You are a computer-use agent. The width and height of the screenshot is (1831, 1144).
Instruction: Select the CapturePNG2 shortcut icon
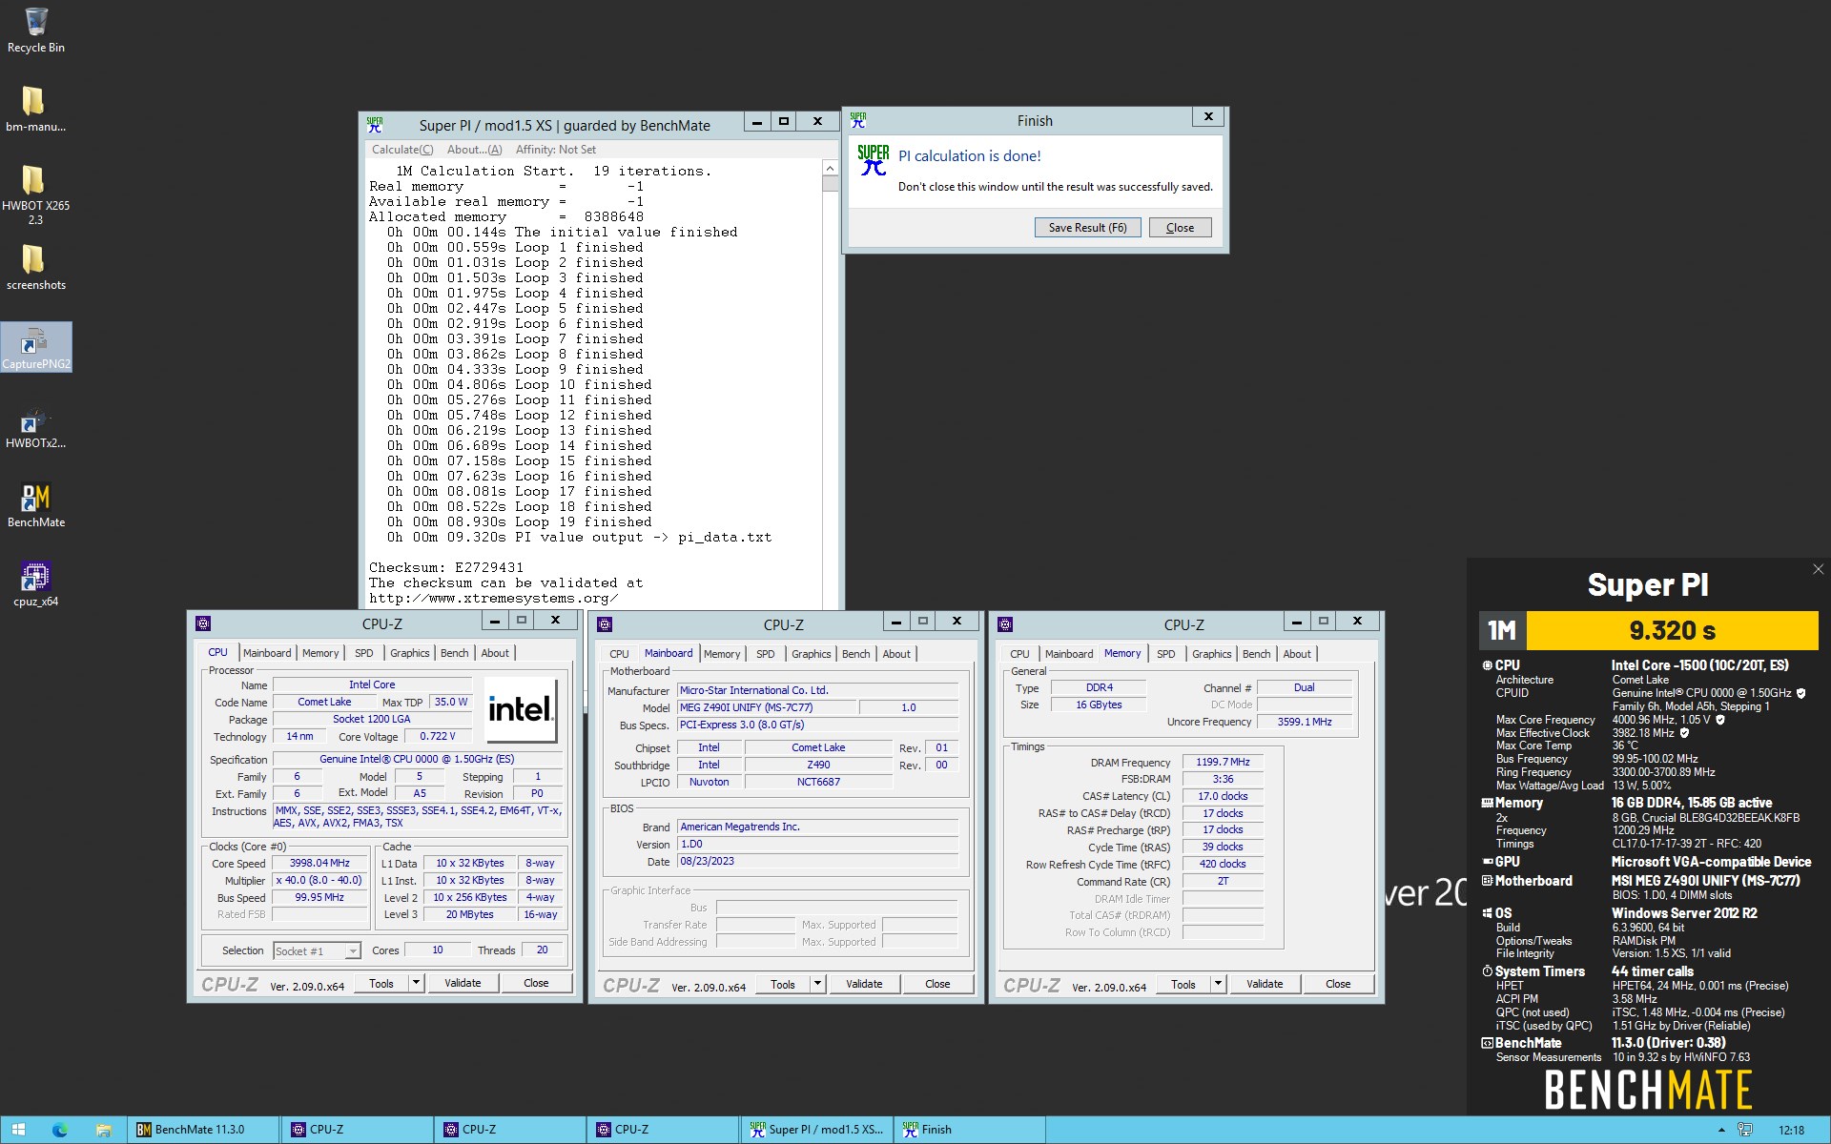point(35,347)
